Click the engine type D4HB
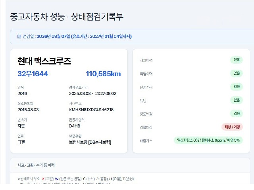Screen dimensions: 254x190 coord(75,126)
